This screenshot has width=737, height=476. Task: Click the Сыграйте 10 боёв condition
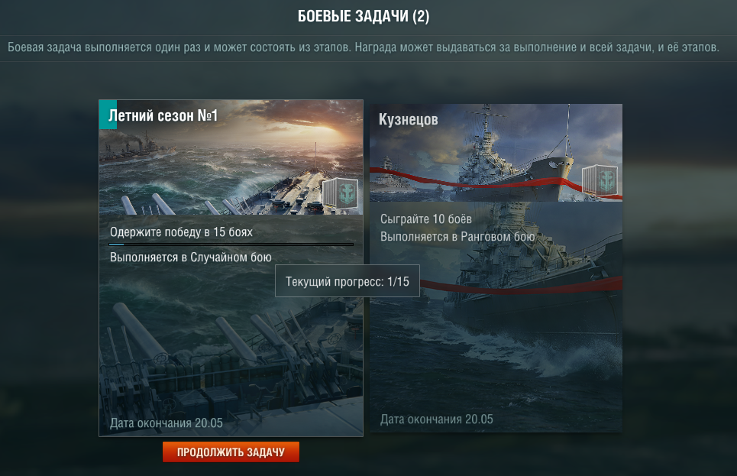426,219
